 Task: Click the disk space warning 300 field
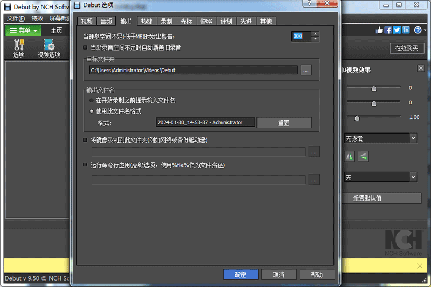(x=302, y=36)
